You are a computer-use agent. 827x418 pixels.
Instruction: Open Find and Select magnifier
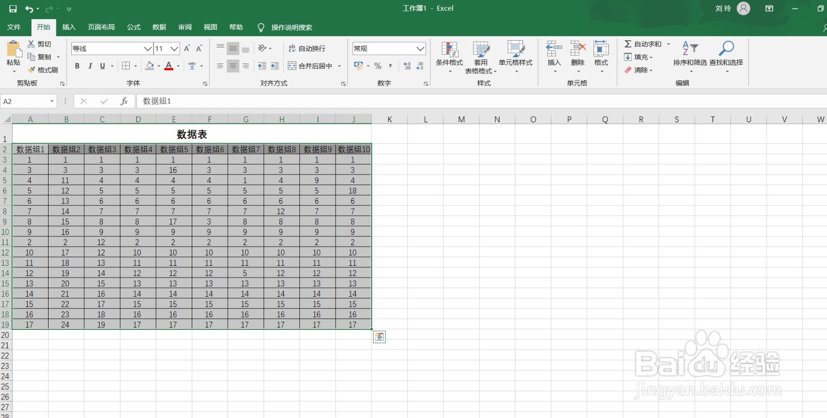coord(726,49)
